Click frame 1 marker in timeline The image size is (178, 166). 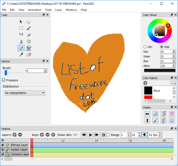(32, 141)
